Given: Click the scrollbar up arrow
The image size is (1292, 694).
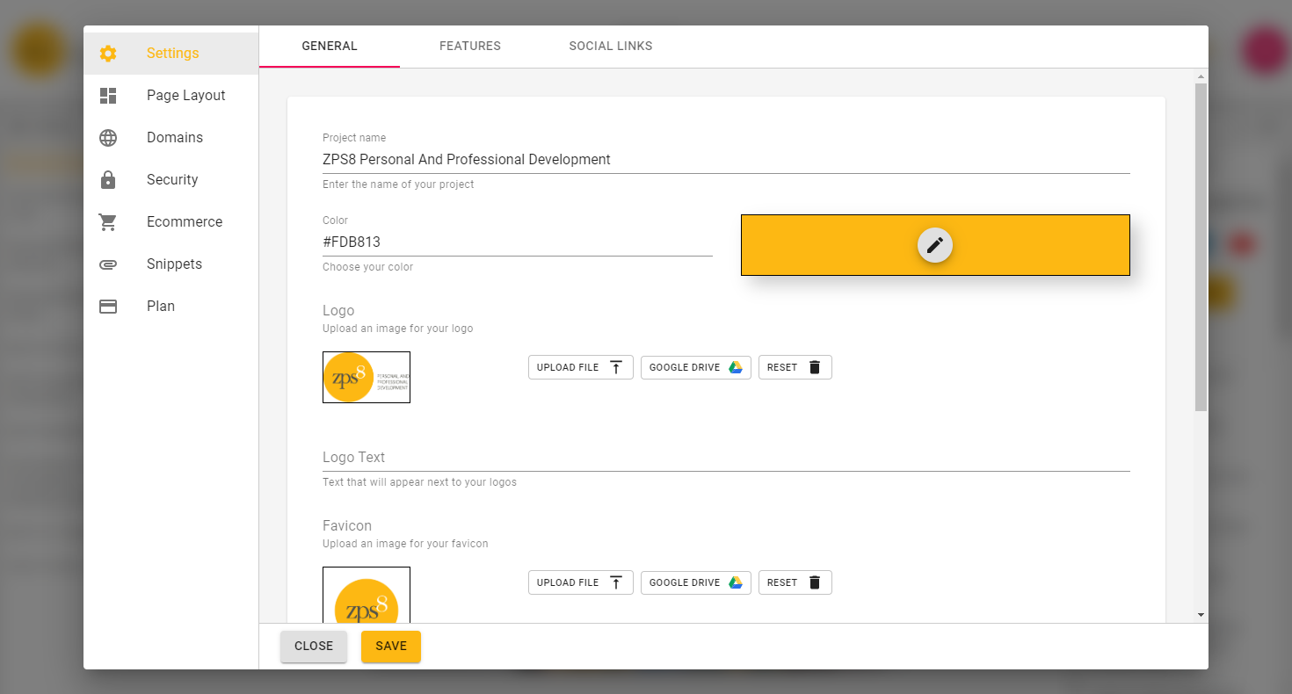Looking at the screenshot, I should pos(1201,76).
